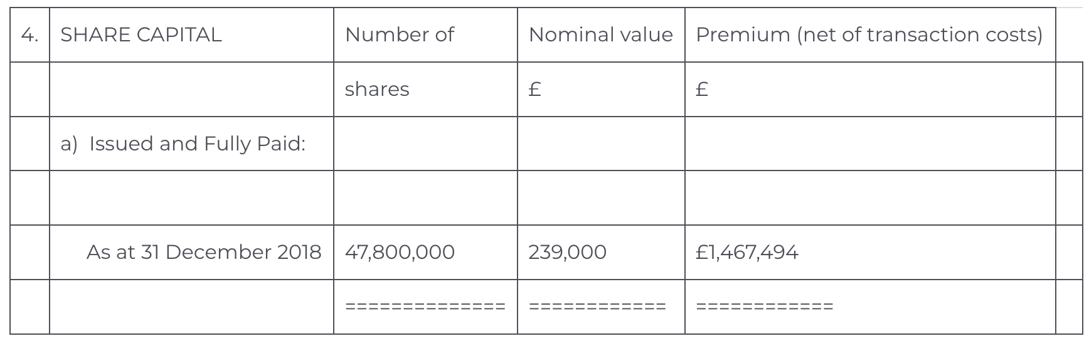Select the "SHARE CAPITAL" heading text

(141, 34)
